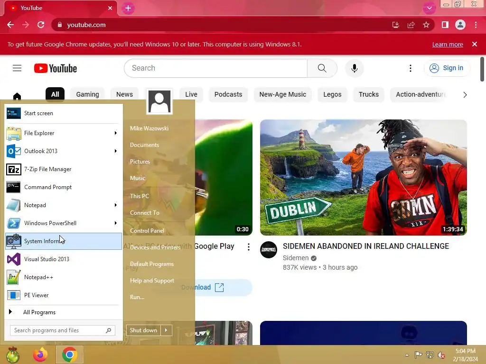Open YouTube settings three-dot menu
The image size is (486, 364).
[x=411, y=68]
